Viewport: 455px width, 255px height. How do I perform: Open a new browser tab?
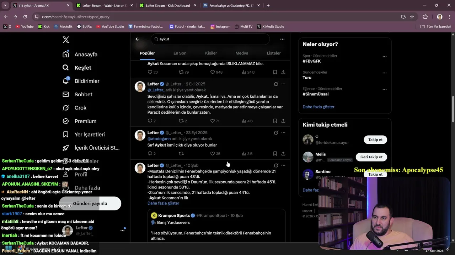pos(268,5)
